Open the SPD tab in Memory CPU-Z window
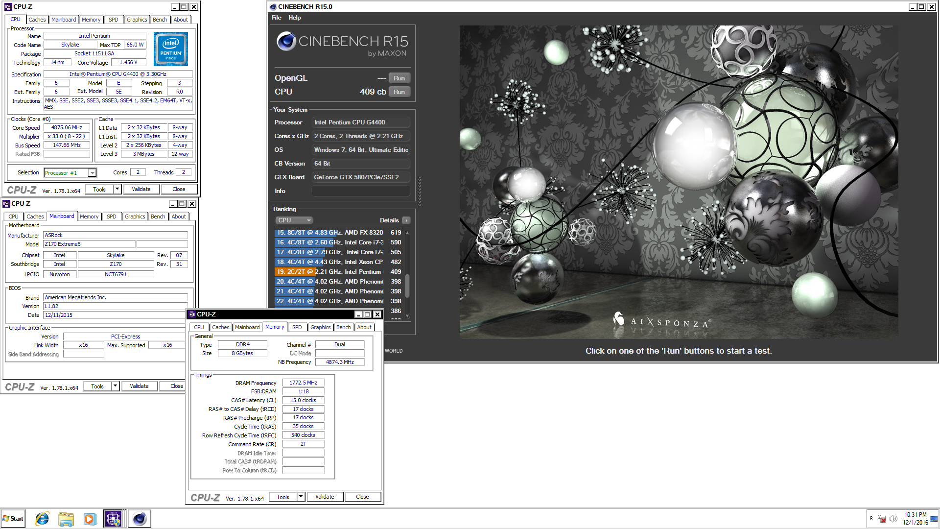Screen dimensions: 940x529 pyautogui.click(x=297, y=327)
